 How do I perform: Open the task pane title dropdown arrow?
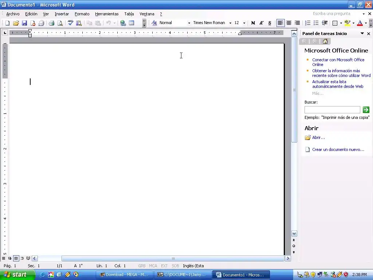point(362,34)
